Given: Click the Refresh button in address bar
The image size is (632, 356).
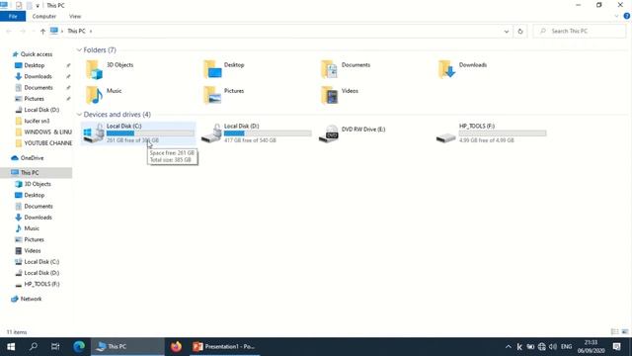Looking at the screenshot, I should click(x=520, y=31).
